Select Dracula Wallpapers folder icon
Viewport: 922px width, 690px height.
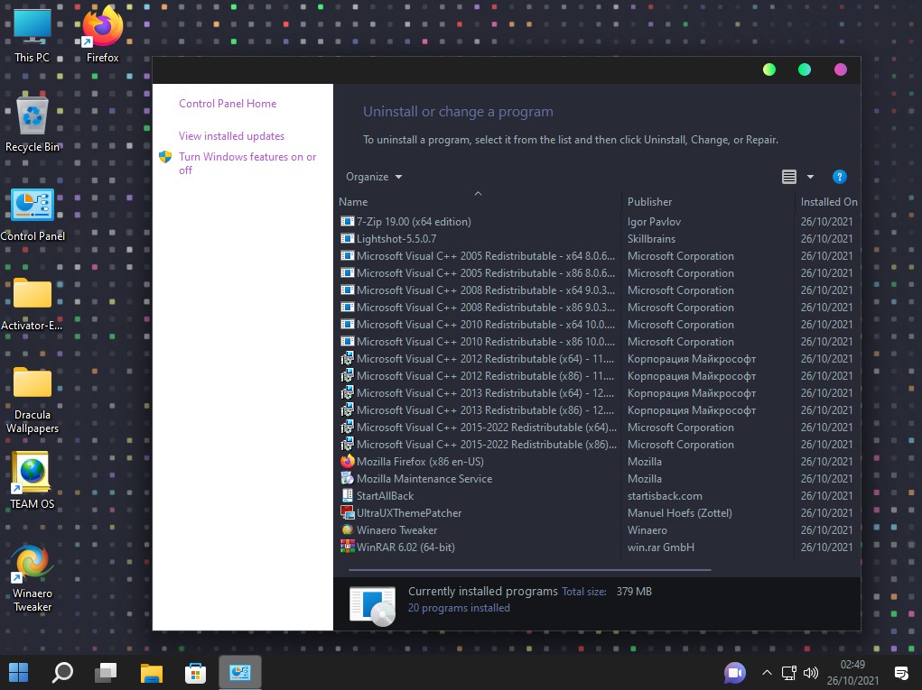coord(33,400)
